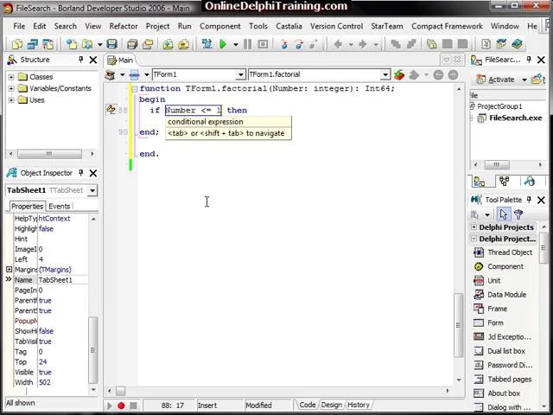Pin the Tool Palette panel
Viewport: 553px width, 415px height.
(x=529, y=200)
